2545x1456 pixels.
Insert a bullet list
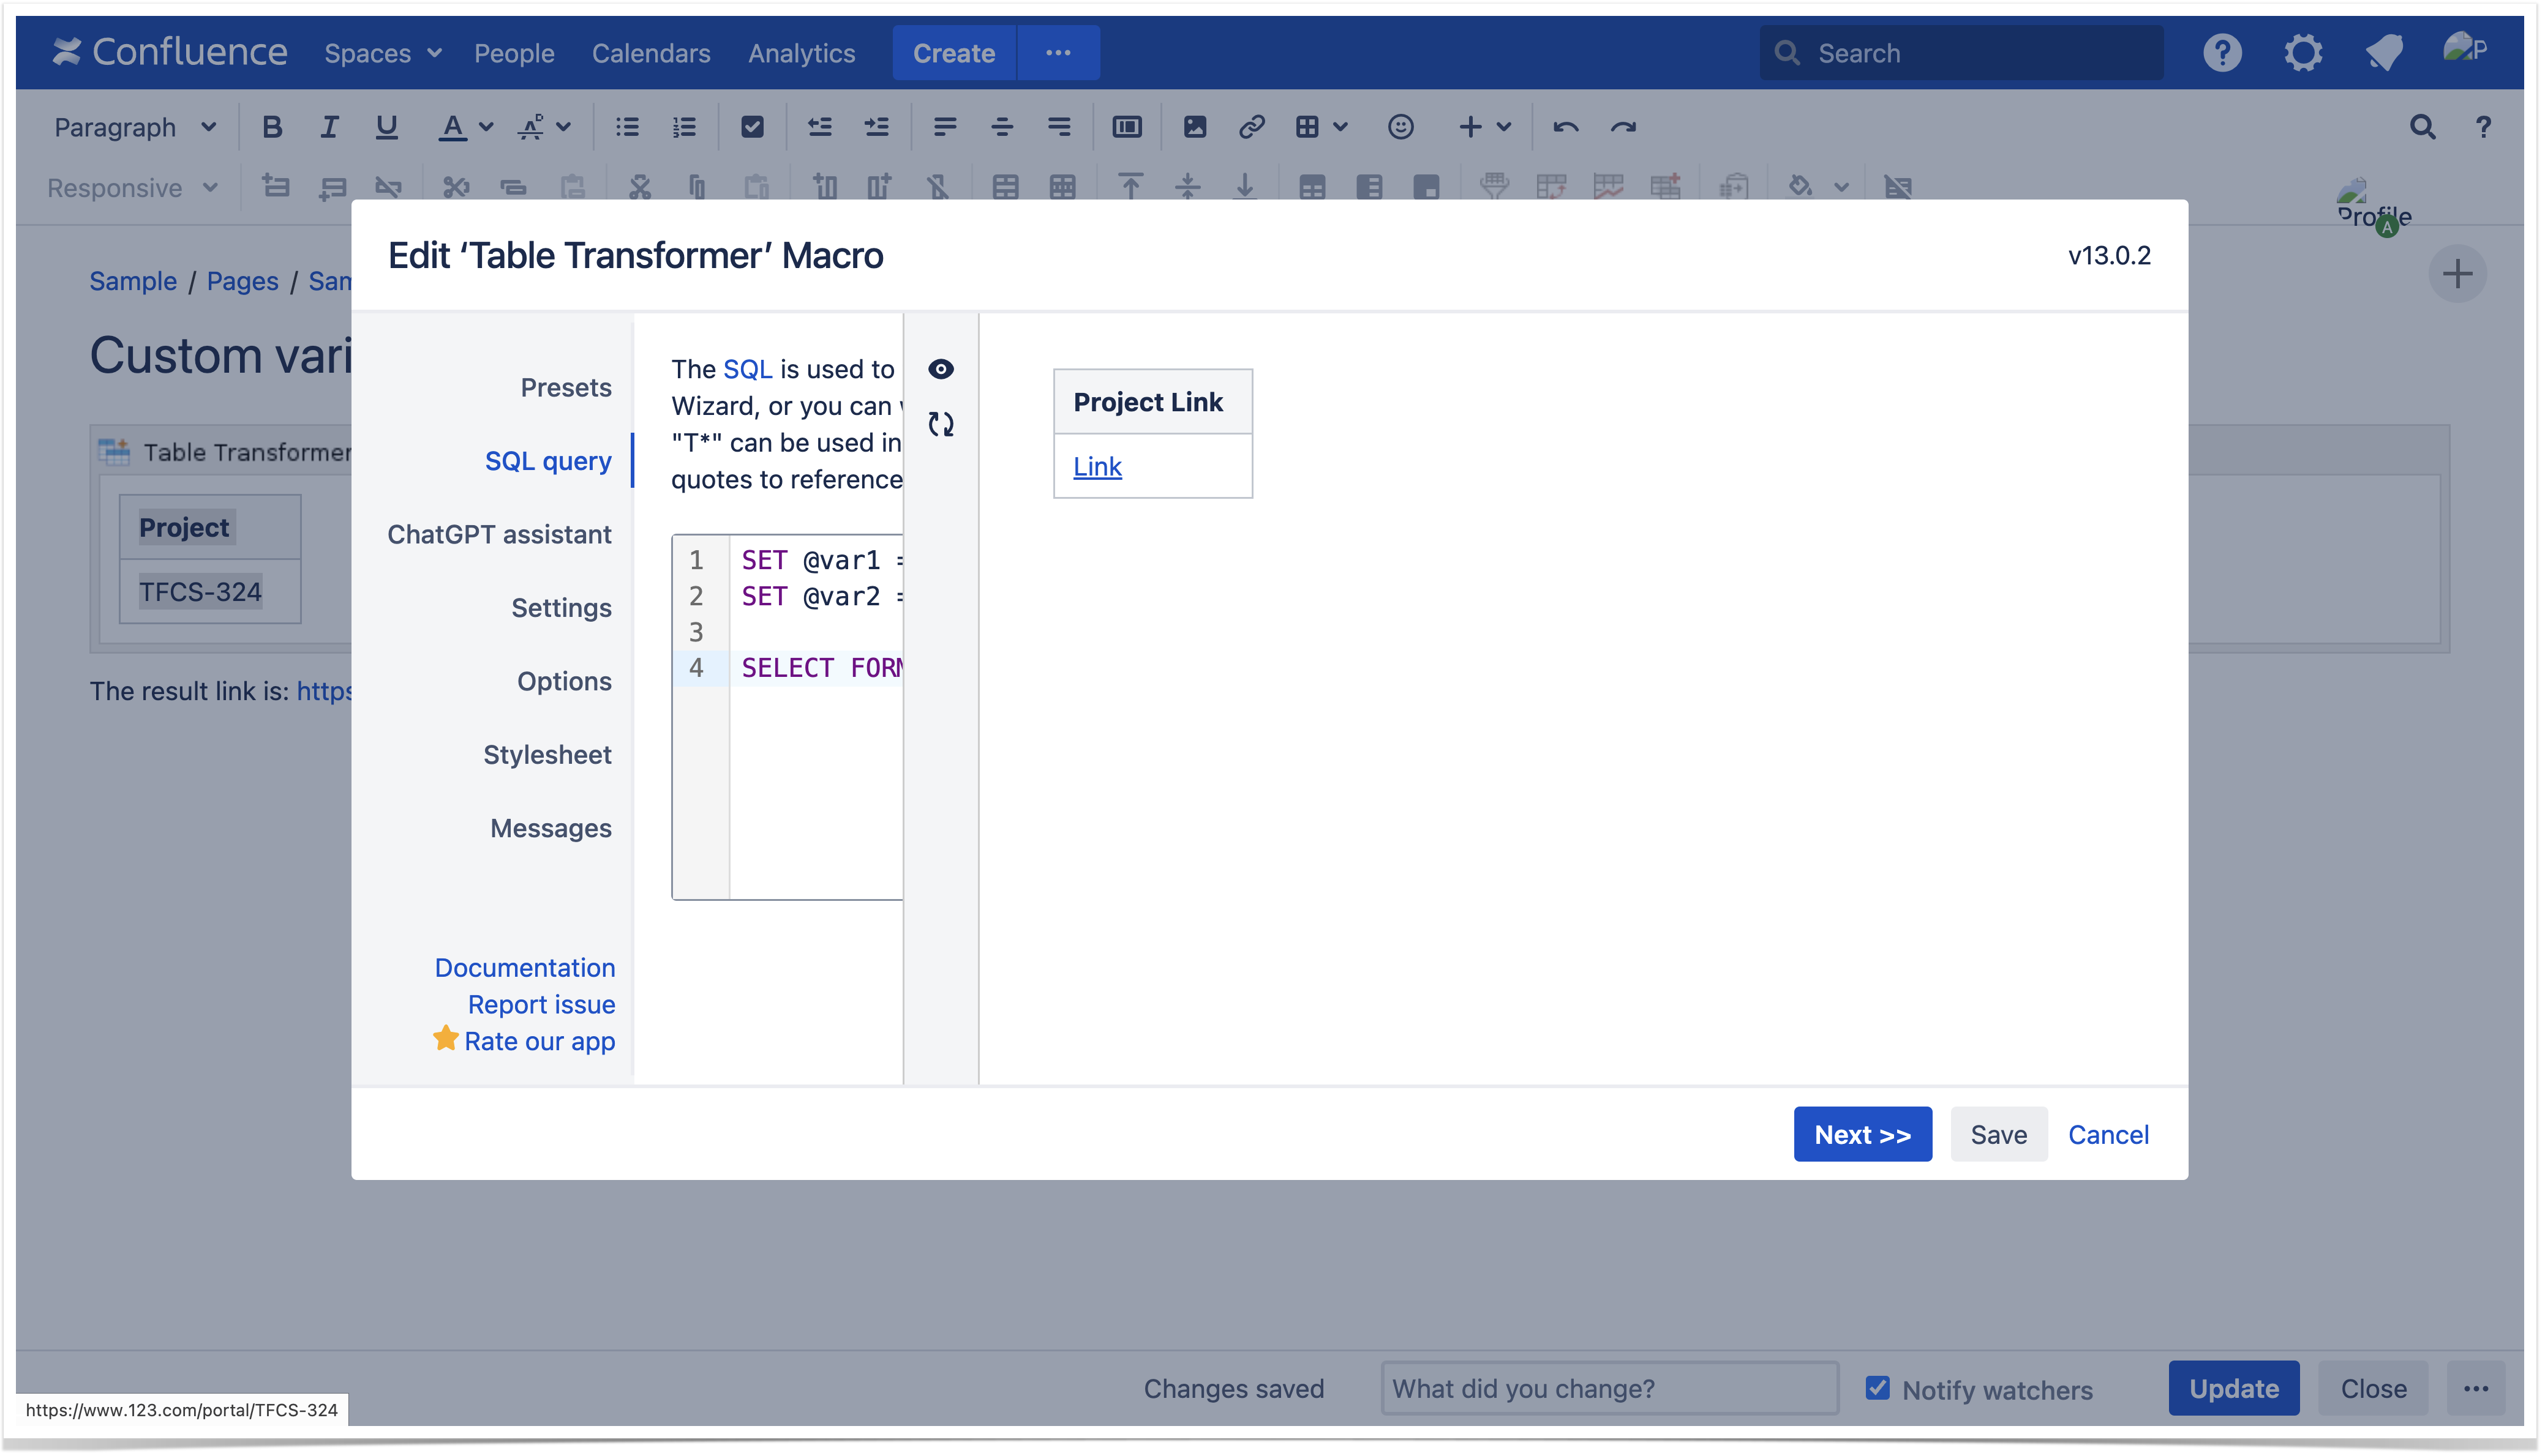pyautogui.click(x=627, y=127)
